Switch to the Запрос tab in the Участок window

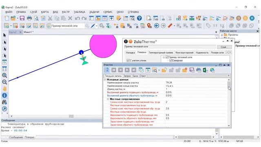click(x=127, y=76)
